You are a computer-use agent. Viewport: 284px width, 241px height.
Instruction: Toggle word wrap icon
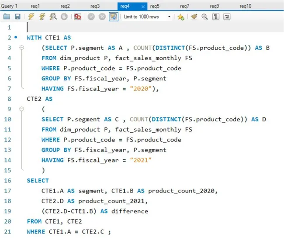coord(227,17)
